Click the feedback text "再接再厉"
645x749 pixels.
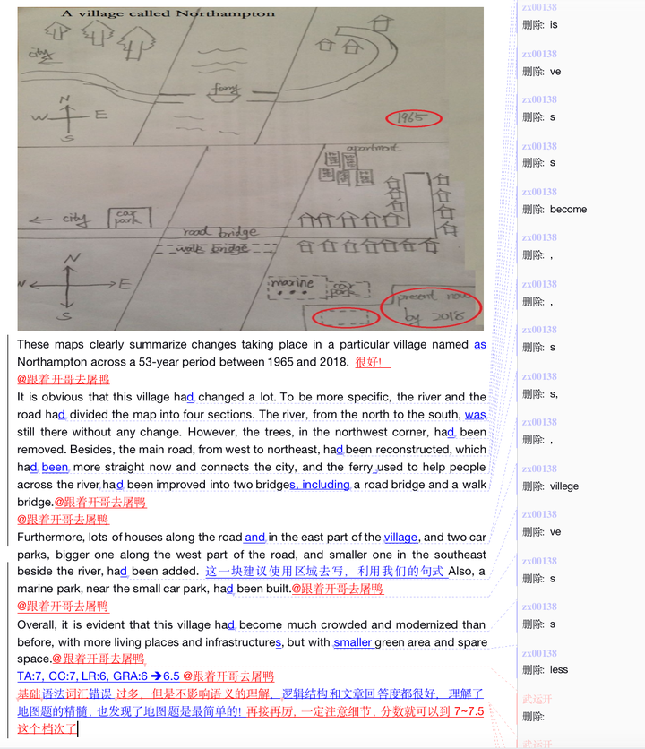268,711
